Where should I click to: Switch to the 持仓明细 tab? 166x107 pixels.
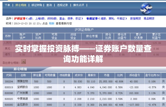click(21, 5)
